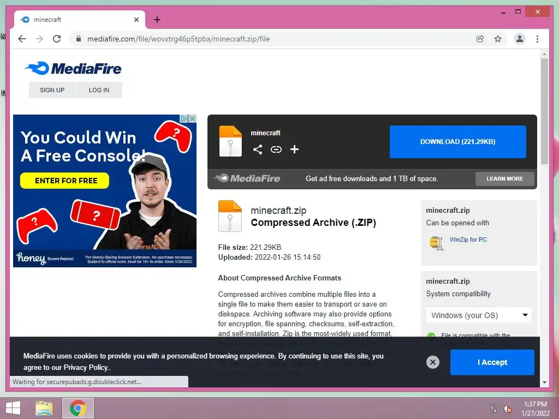Click the scrollbar down arrow
Screen dimensions: 559x419
click(x=544, y=382)
